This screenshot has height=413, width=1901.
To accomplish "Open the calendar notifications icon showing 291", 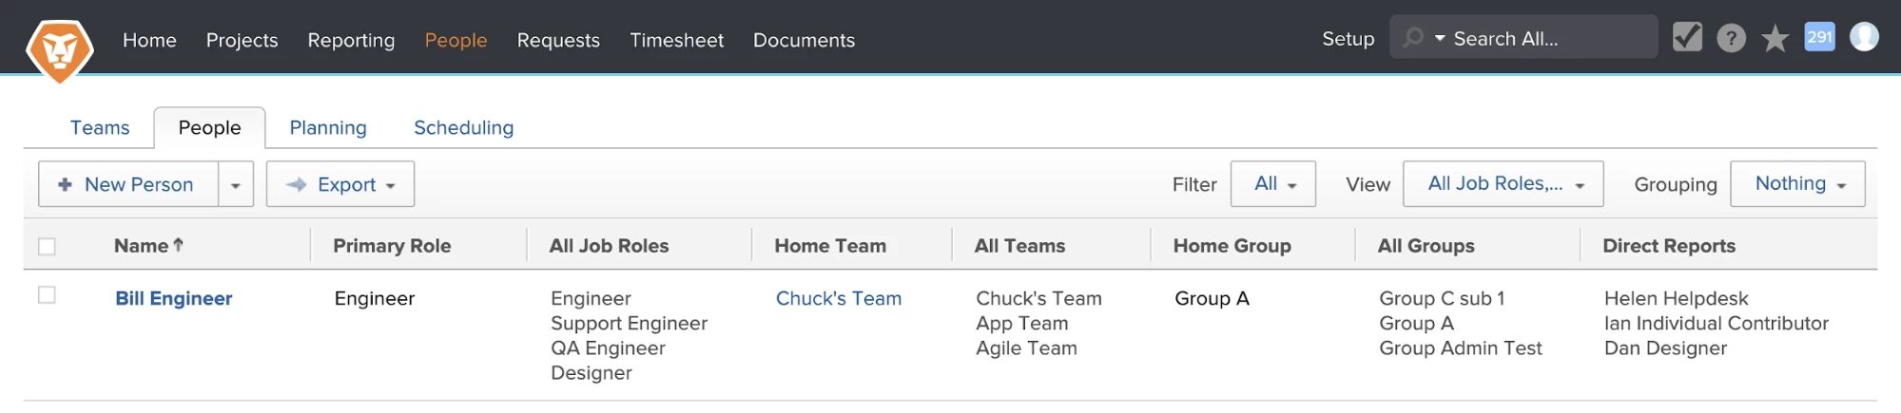I will [1819, 37].
